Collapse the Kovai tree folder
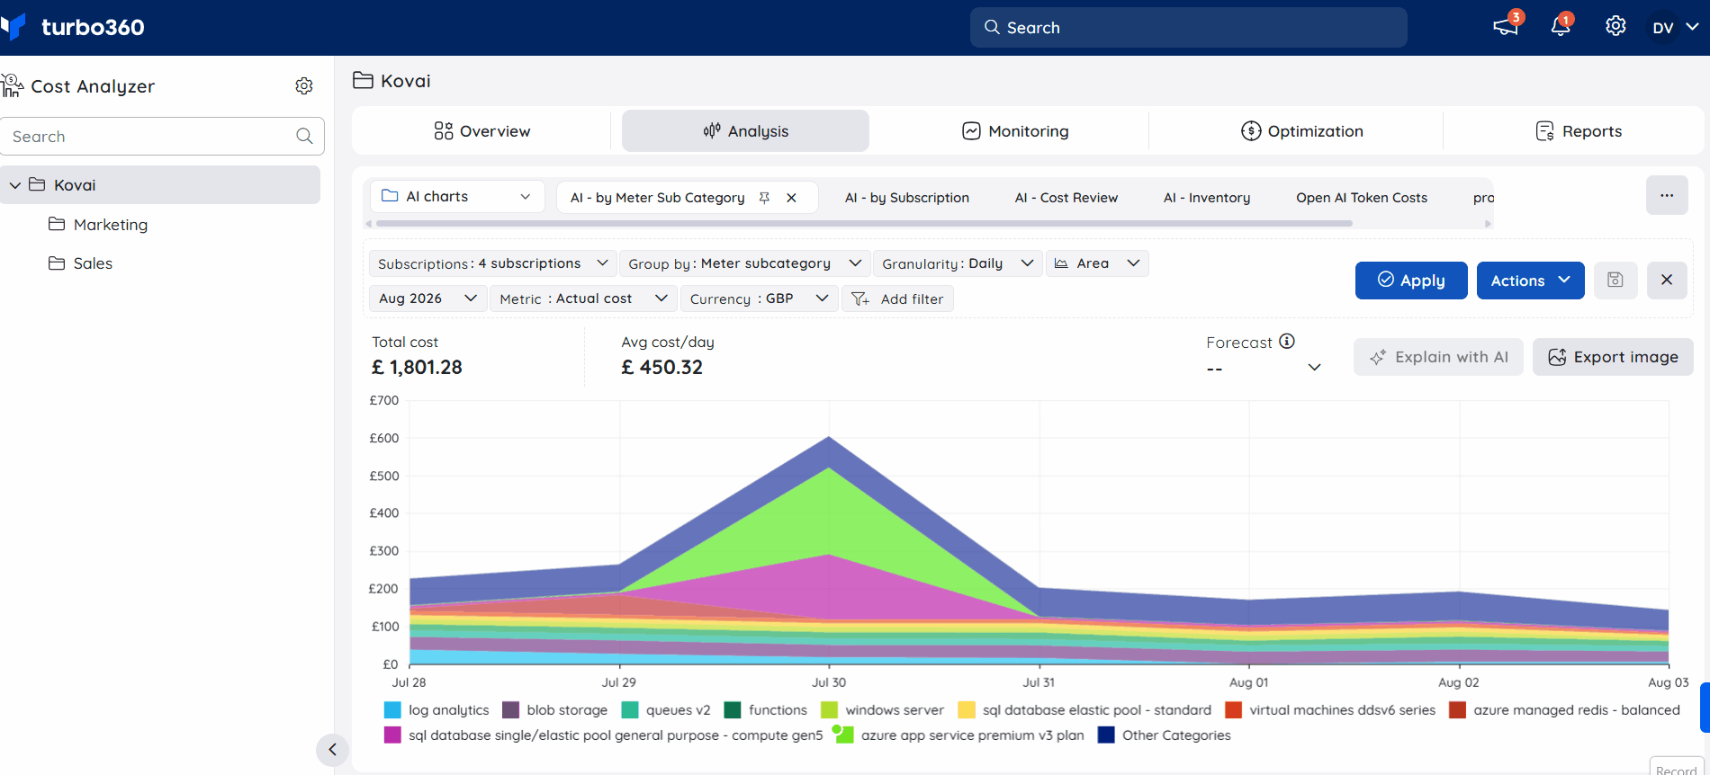This screenshot has width=1710, height=775. 15,185
